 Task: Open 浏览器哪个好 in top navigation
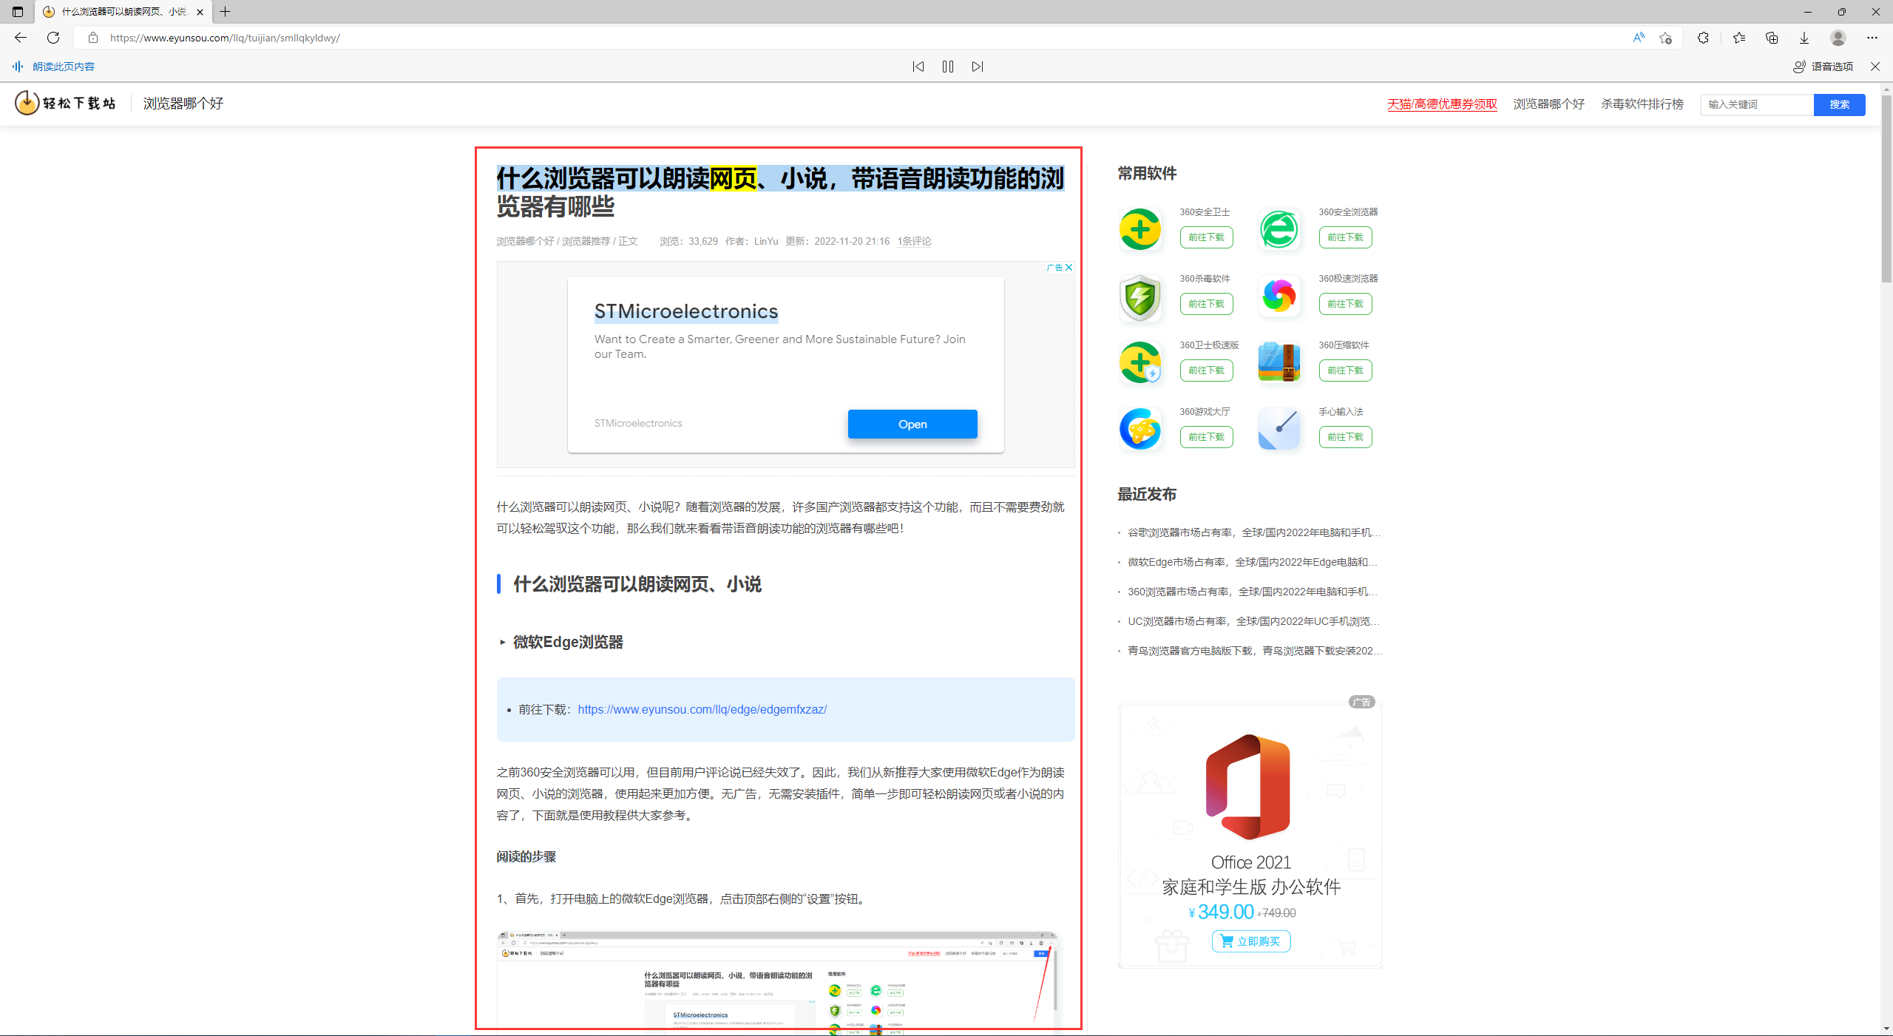point(1549,104)
